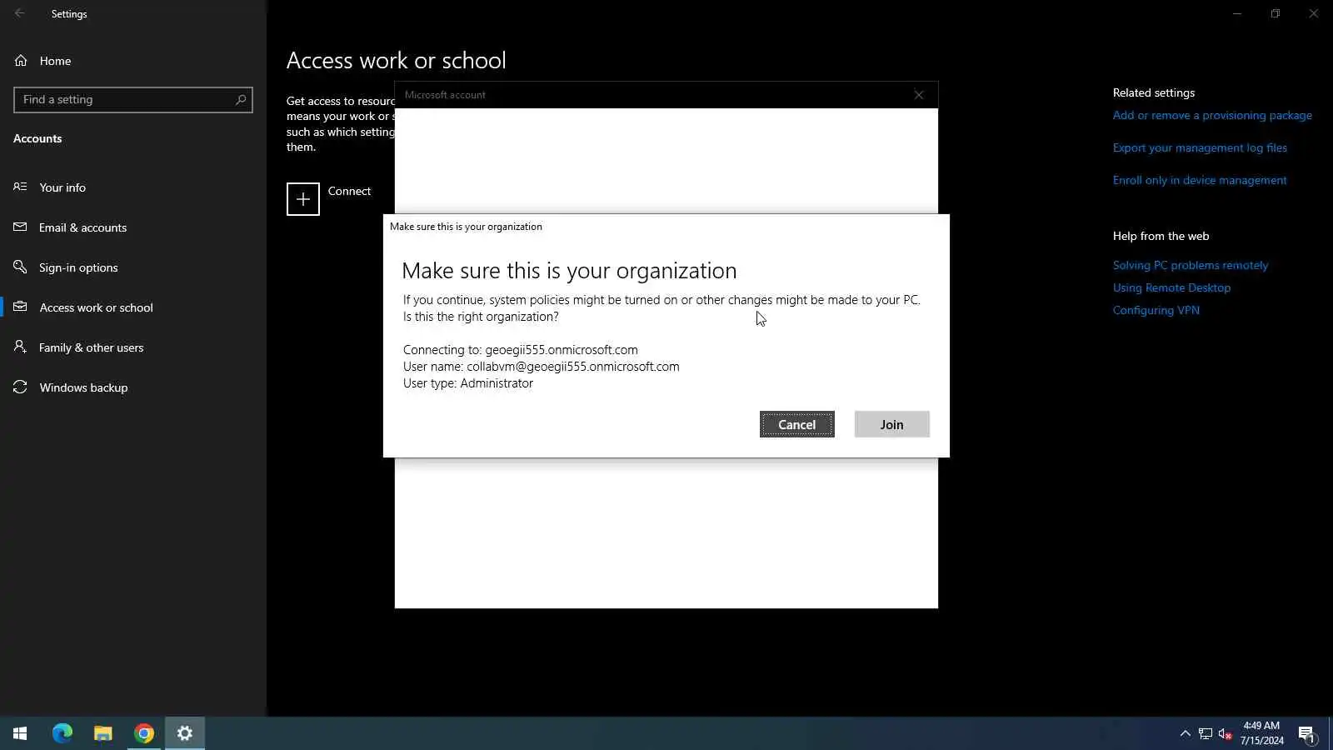This screenshot has height=750, width=1333.
Task: Open Email & accounts page
Action: tap(133, 227)
